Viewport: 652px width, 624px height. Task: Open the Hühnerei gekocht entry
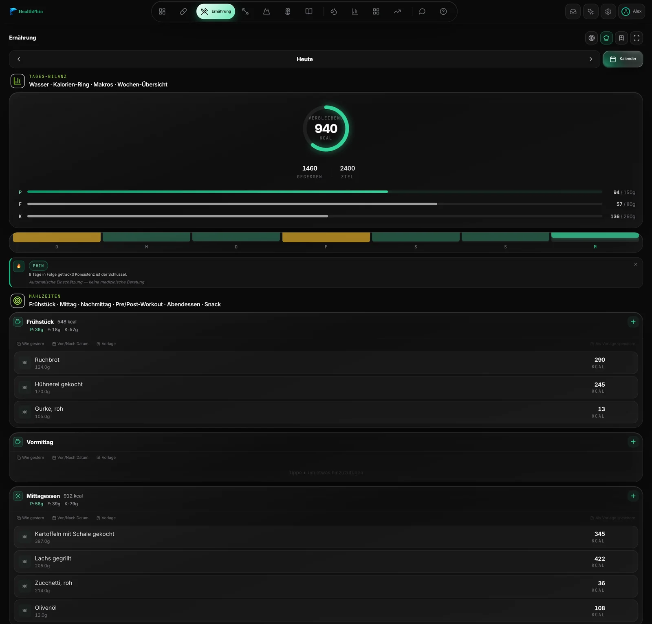[x=326, y=387]
